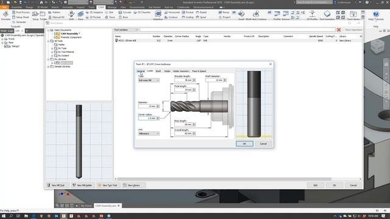Click the Multi-Axis Contour icon
The width and height of the screenshot is (390, 219).
(256, 15)
